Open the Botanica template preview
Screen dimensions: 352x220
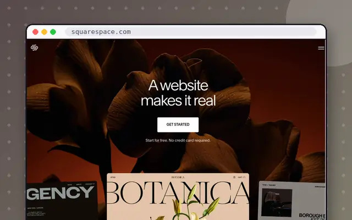point(178,196)
